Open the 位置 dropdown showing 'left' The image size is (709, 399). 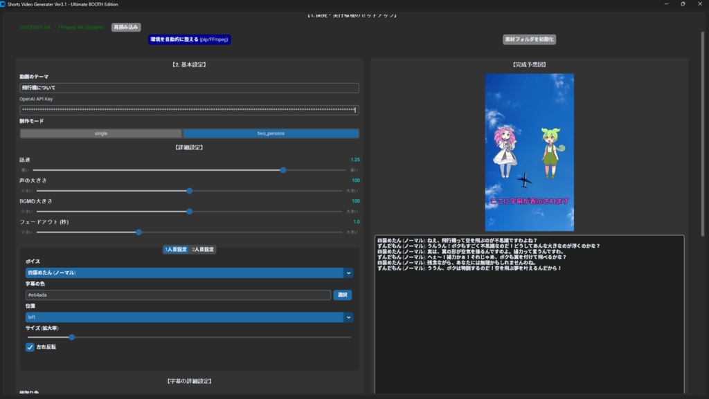[x=348, y=317]
